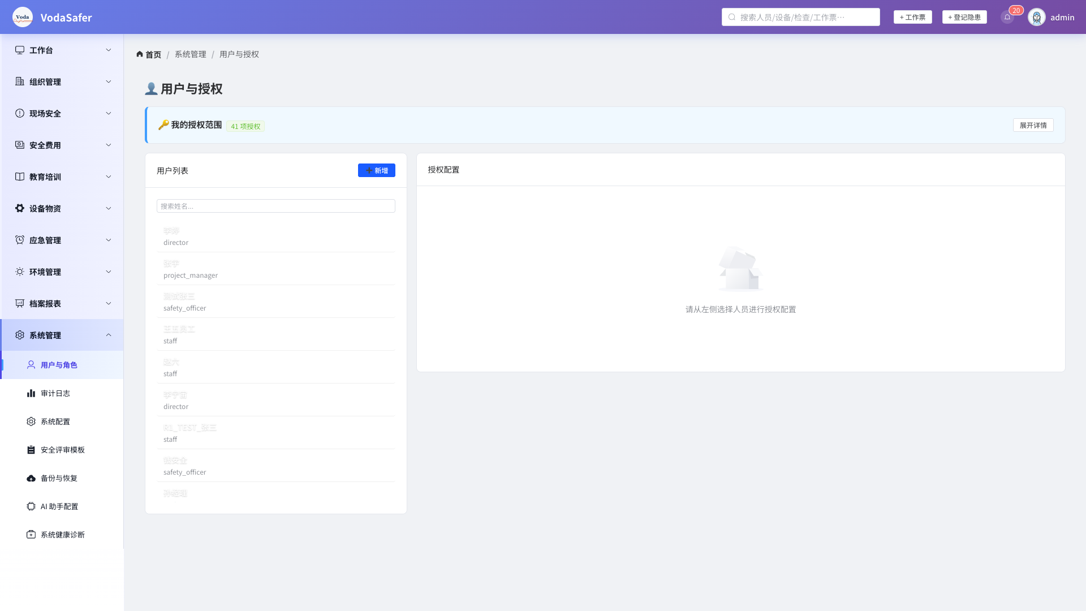Click the 设备物资 gear icon
The image size is (1086, 611).
(20, 208)
